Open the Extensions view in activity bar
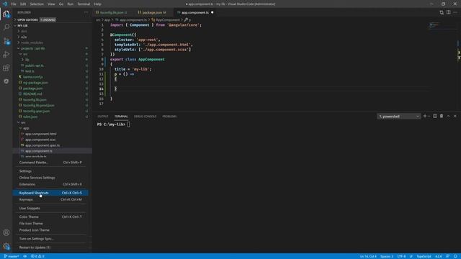The image size is (461, 259). pos(6,68)
